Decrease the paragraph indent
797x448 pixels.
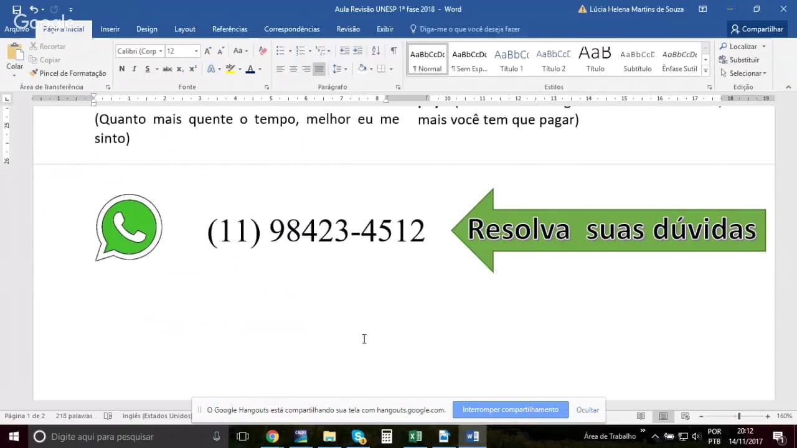coord(344,51)
